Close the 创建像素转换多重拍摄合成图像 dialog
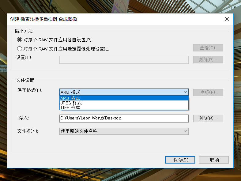This screenshot has width=241, height=181. (x=227, y=19)
